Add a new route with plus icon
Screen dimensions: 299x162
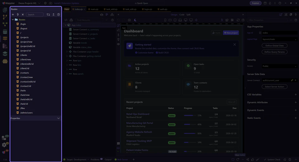click(13, 15)
